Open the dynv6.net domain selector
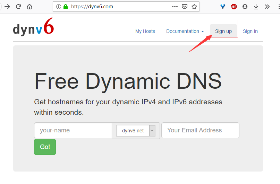Screen dimensions: 280x184 (x=136, y=131)
